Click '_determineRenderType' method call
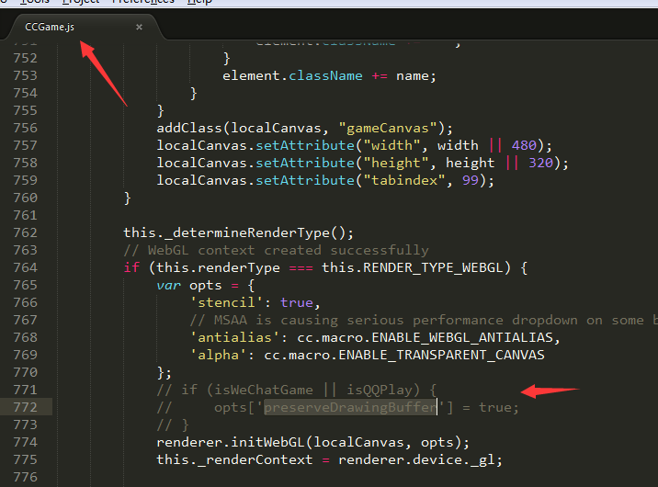Image resolution: width=658 pixels, height=487 pixels. pos(247,232)
